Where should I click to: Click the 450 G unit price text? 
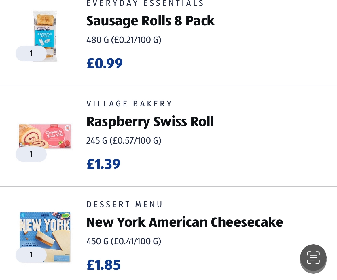(124, 241)
